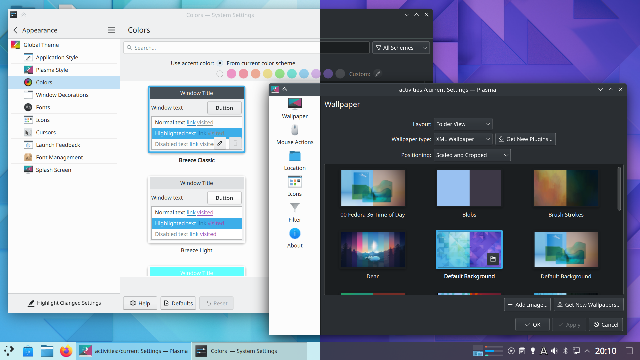The height and width of the screenshot is (360, 640).
Task: Open the Wallpaper type 'XML Wallpaper' dropdown
Action: pyautogui.click(x=463, y=139)
